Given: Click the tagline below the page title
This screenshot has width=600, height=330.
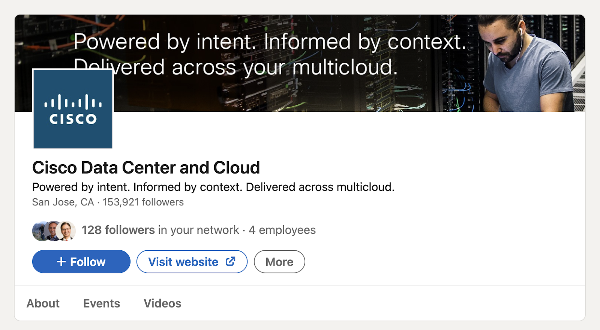Looking at the screenshot, I should coord(213,187).
